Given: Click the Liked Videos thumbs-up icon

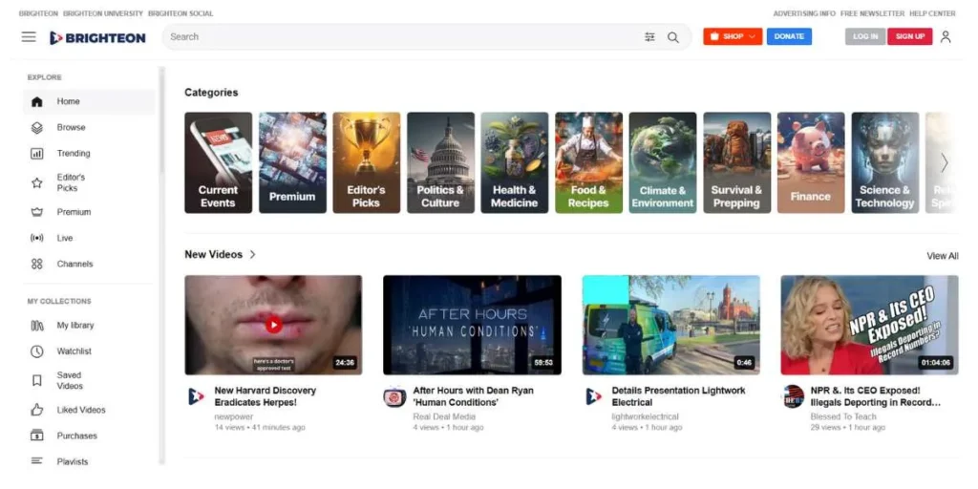Looking at the screenshot, I should 37,410.
